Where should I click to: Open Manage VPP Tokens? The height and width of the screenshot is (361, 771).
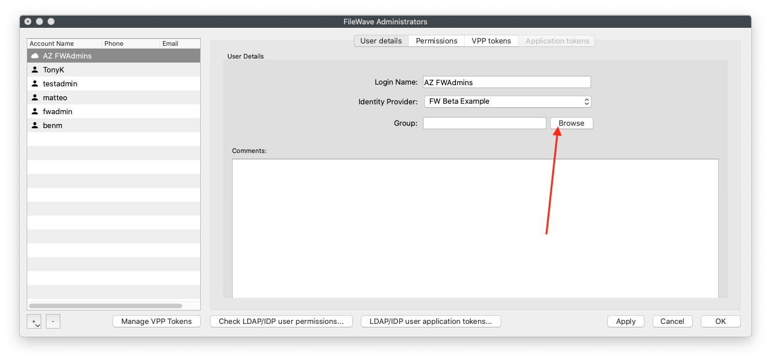pos(157,321)
